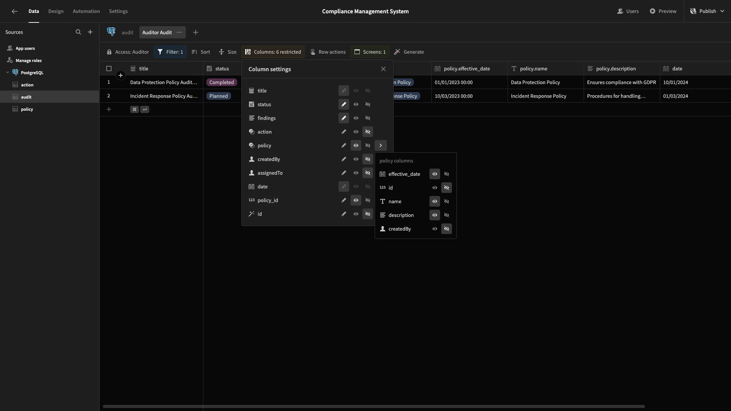The width and height of the screenshot is (731, 411).
Task: Click the pencil icon for policy column
Action: 344,145
